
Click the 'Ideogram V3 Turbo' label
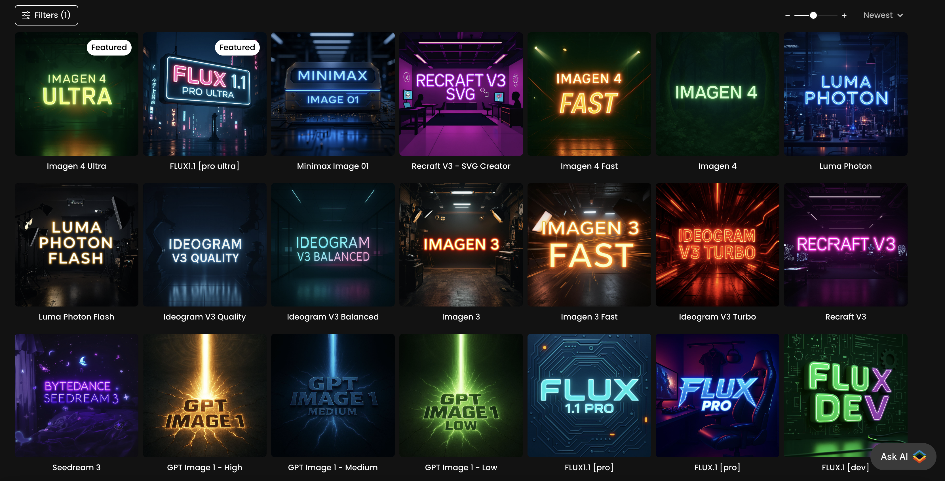(x=718, y=317)
